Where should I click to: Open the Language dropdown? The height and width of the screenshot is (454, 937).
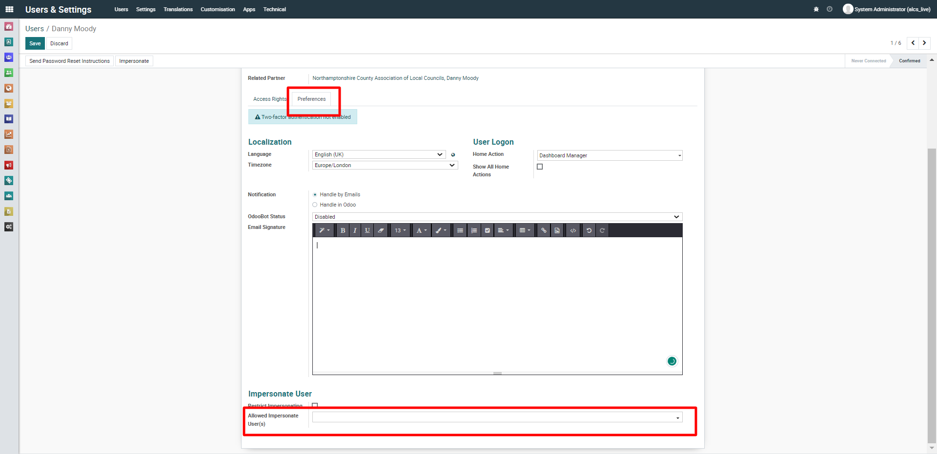(379, 154)
